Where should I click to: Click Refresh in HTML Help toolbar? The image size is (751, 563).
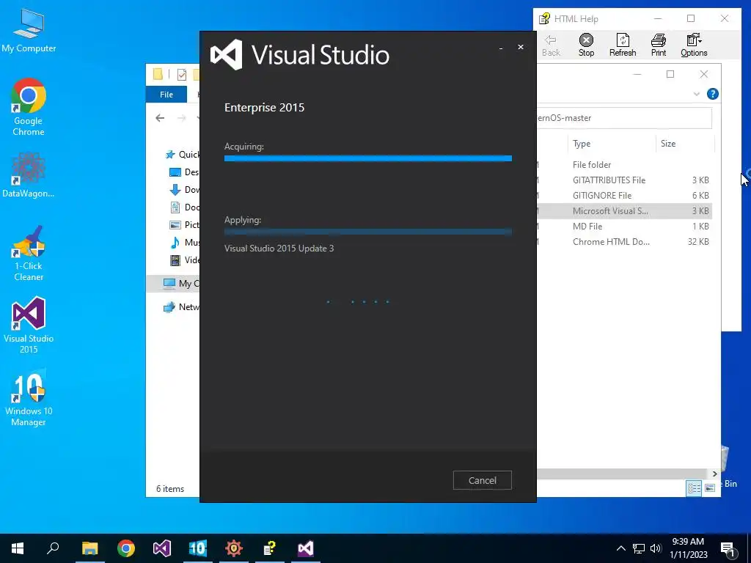(623, 45)
